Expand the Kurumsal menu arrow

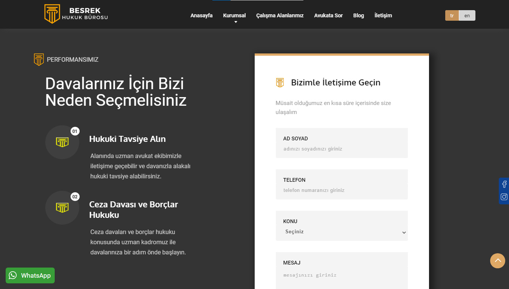point(236,22)
